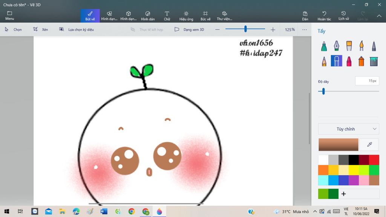
Task: Select the Marker brush tool
Action: [x=324, y=46]
